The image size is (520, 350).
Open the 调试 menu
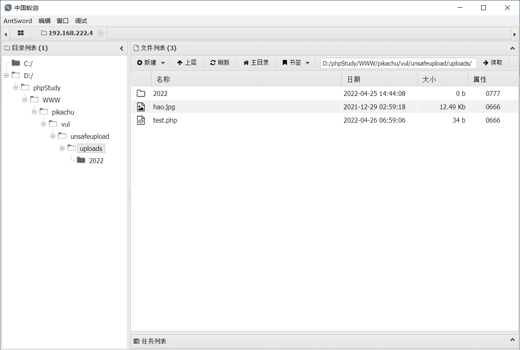(x=81, y=21)
